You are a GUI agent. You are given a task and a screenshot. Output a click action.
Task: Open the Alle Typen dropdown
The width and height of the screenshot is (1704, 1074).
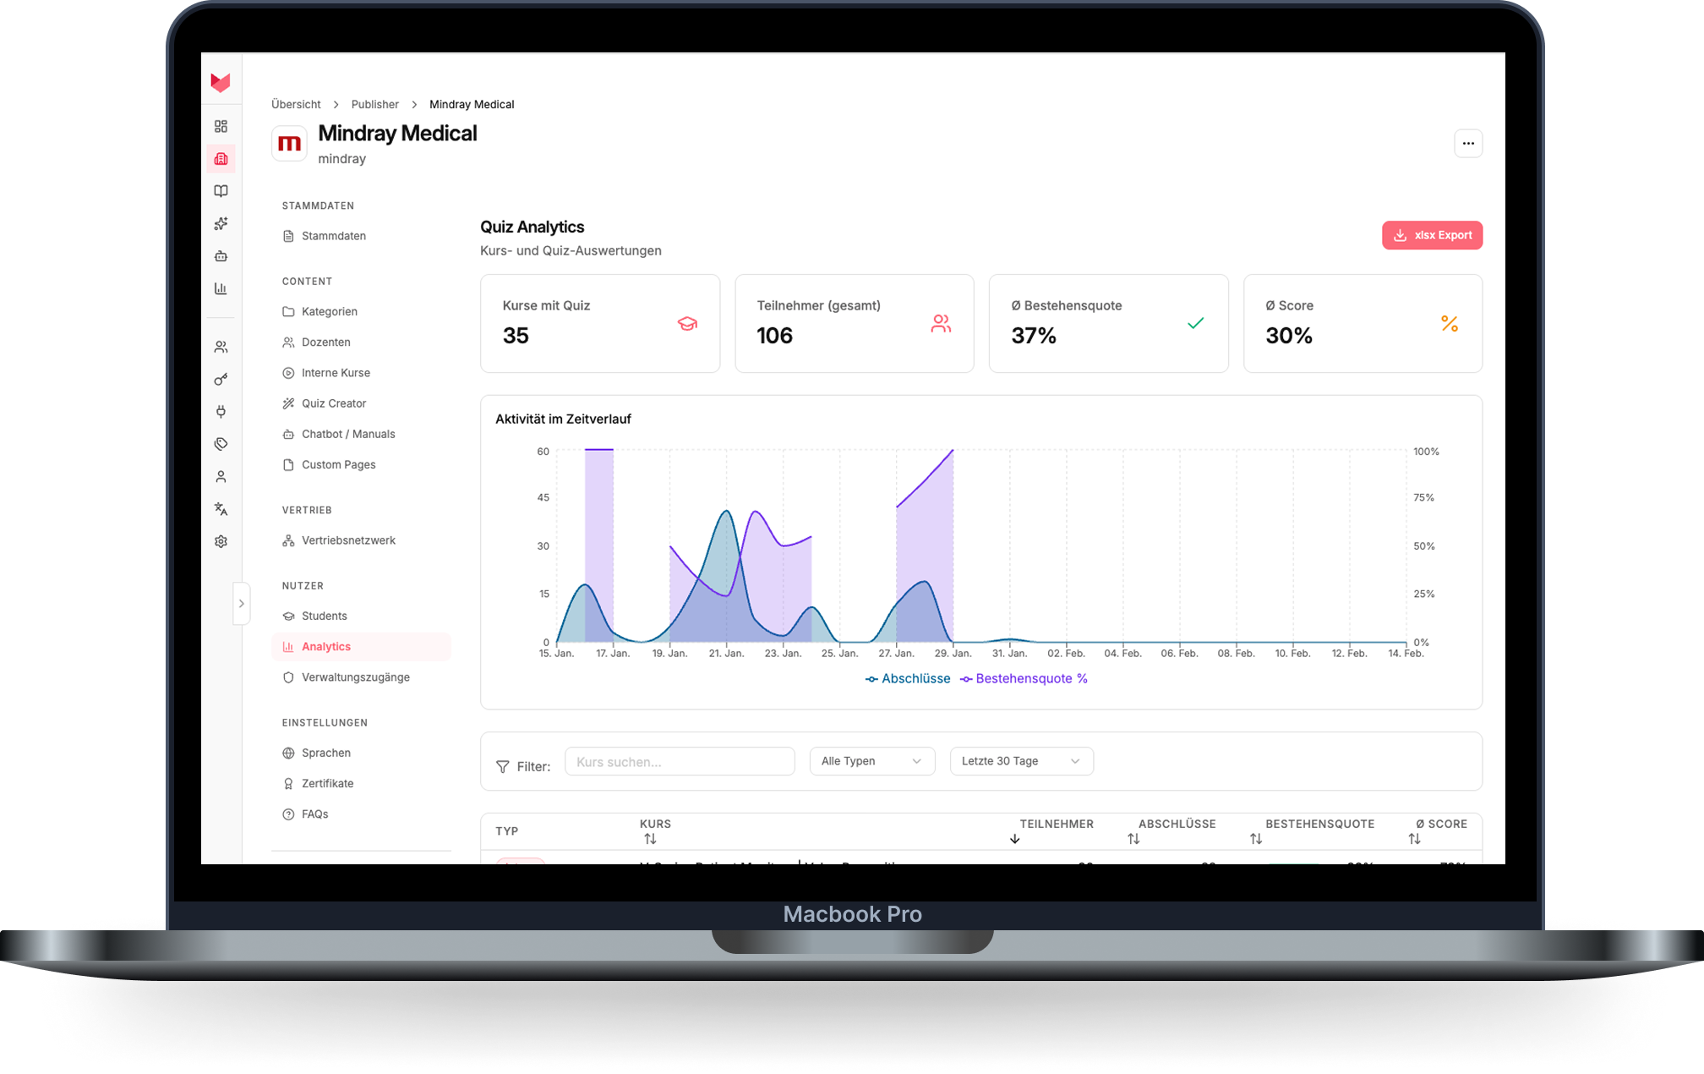[871, 761]
